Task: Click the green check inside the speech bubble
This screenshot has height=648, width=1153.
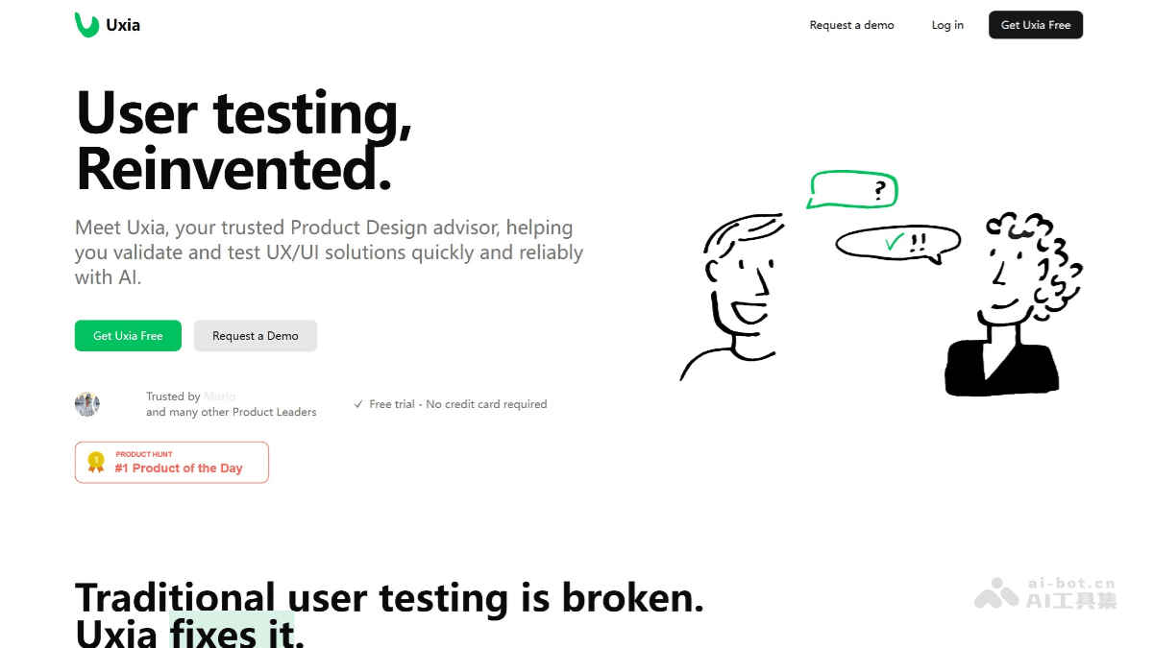Action: click(894, 243)
